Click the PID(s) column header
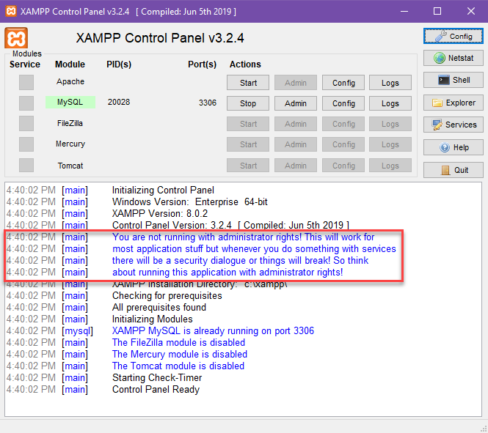Image resolution: width=488 pixels, height=433 pixels. (x=119, y=64)
